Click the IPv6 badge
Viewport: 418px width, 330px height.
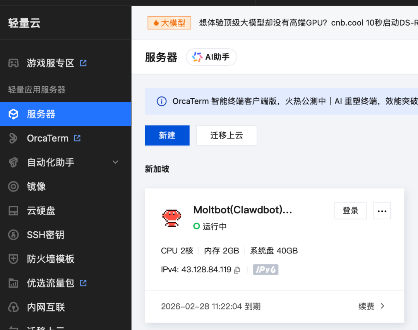click(x=266, y=270)
